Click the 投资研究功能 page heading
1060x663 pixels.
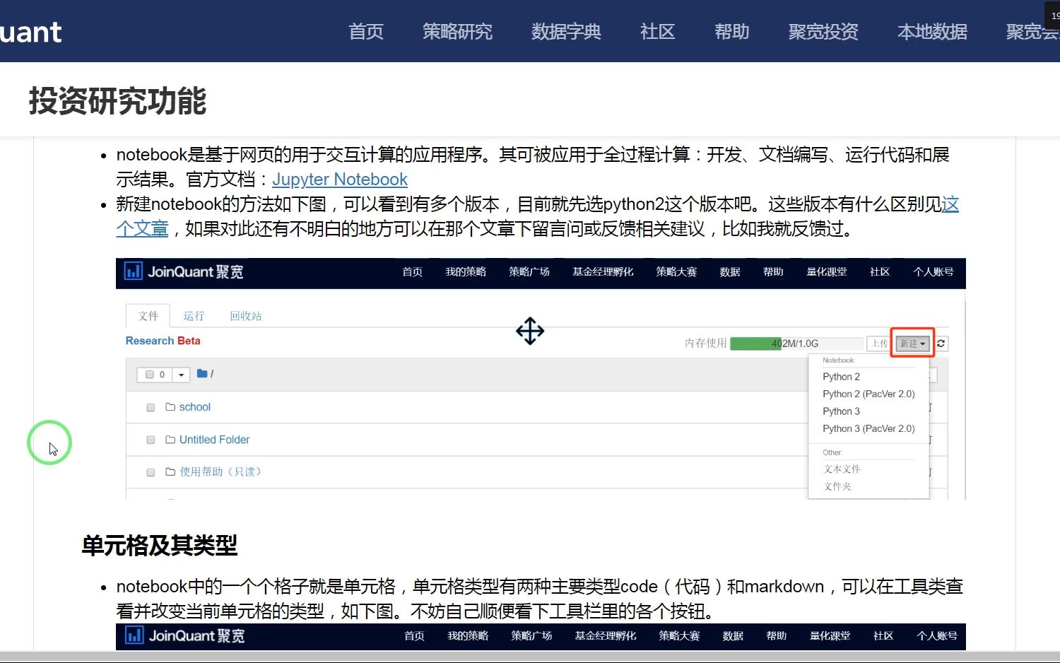point(117,101)
